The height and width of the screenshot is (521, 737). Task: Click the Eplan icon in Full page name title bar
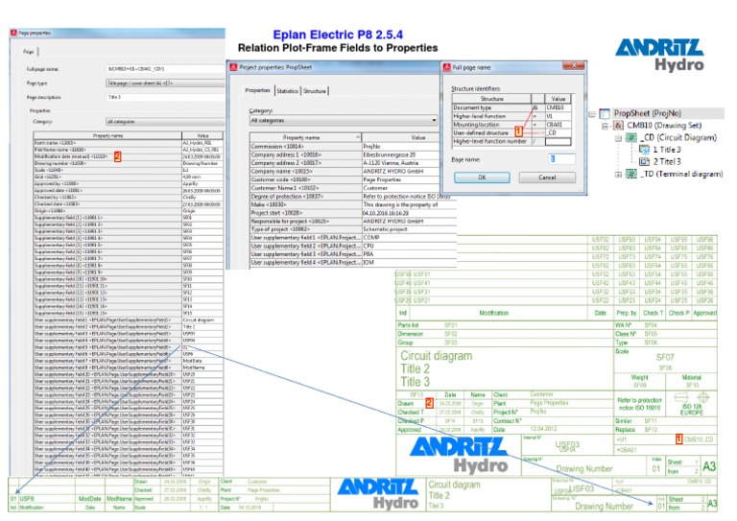coord(447,67)
